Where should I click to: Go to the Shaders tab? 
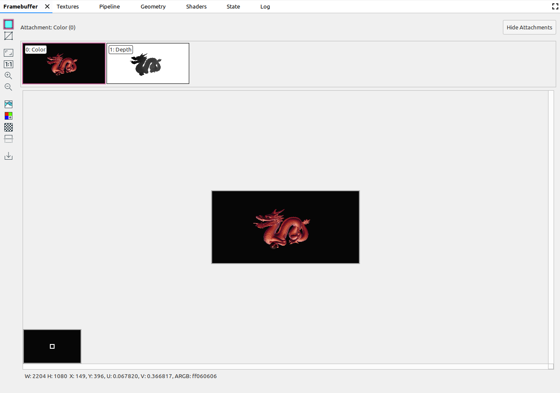(x=196, y=6)
